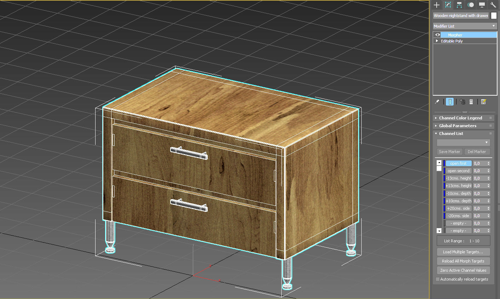Select the 'open first' morph channel
The width and height of the screenshot is (500, 299).
coord(458,163)
